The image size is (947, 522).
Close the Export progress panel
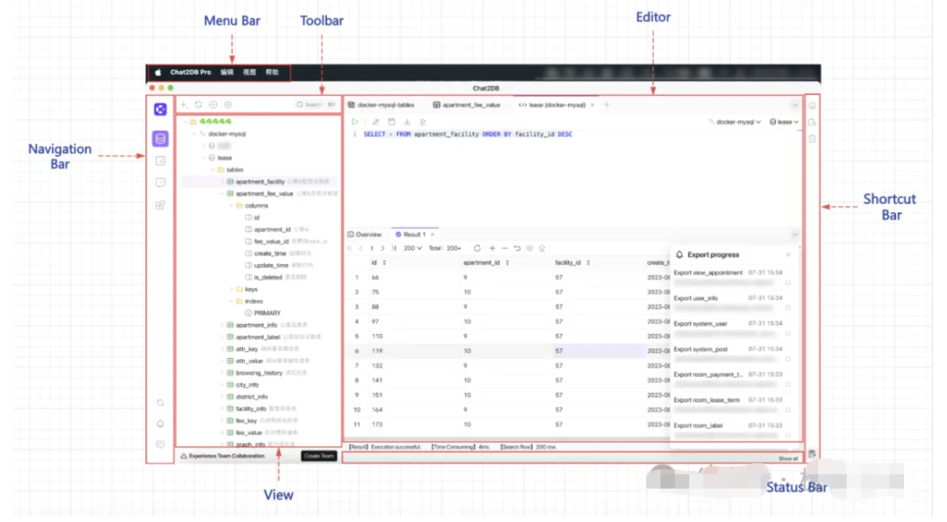coord(788,255)
